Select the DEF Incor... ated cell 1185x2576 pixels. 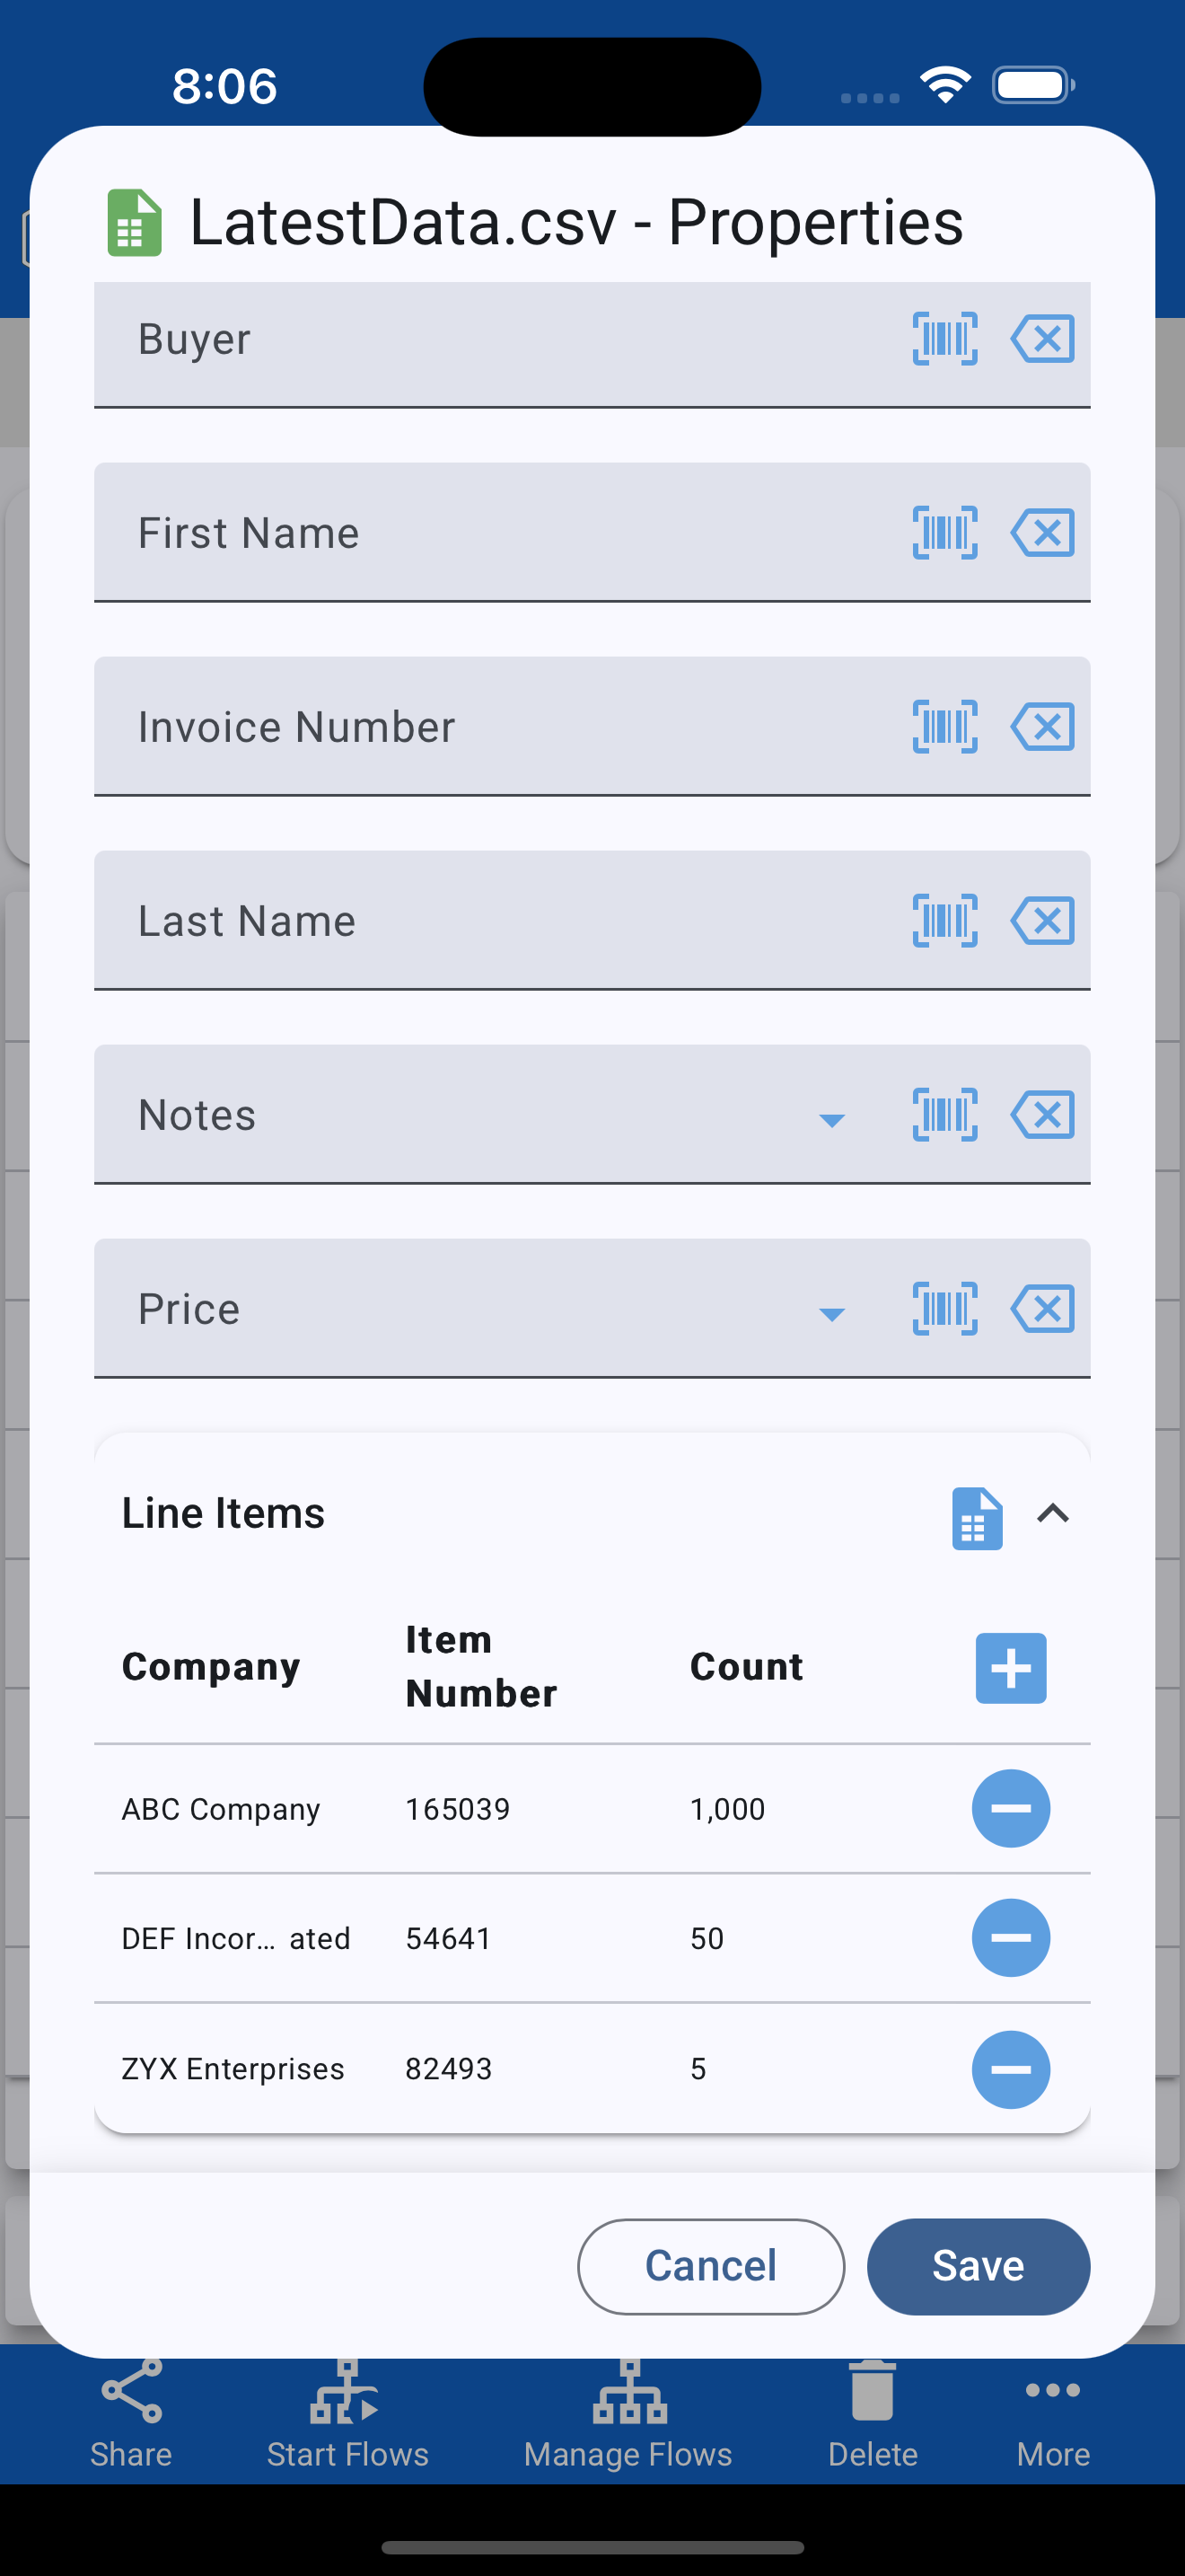236,1939
